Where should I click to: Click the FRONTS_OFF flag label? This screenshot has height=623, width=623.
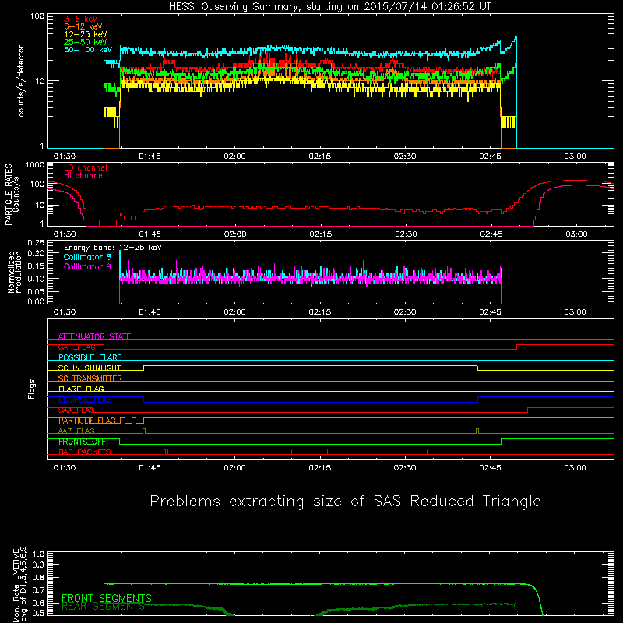click(82, 442)
